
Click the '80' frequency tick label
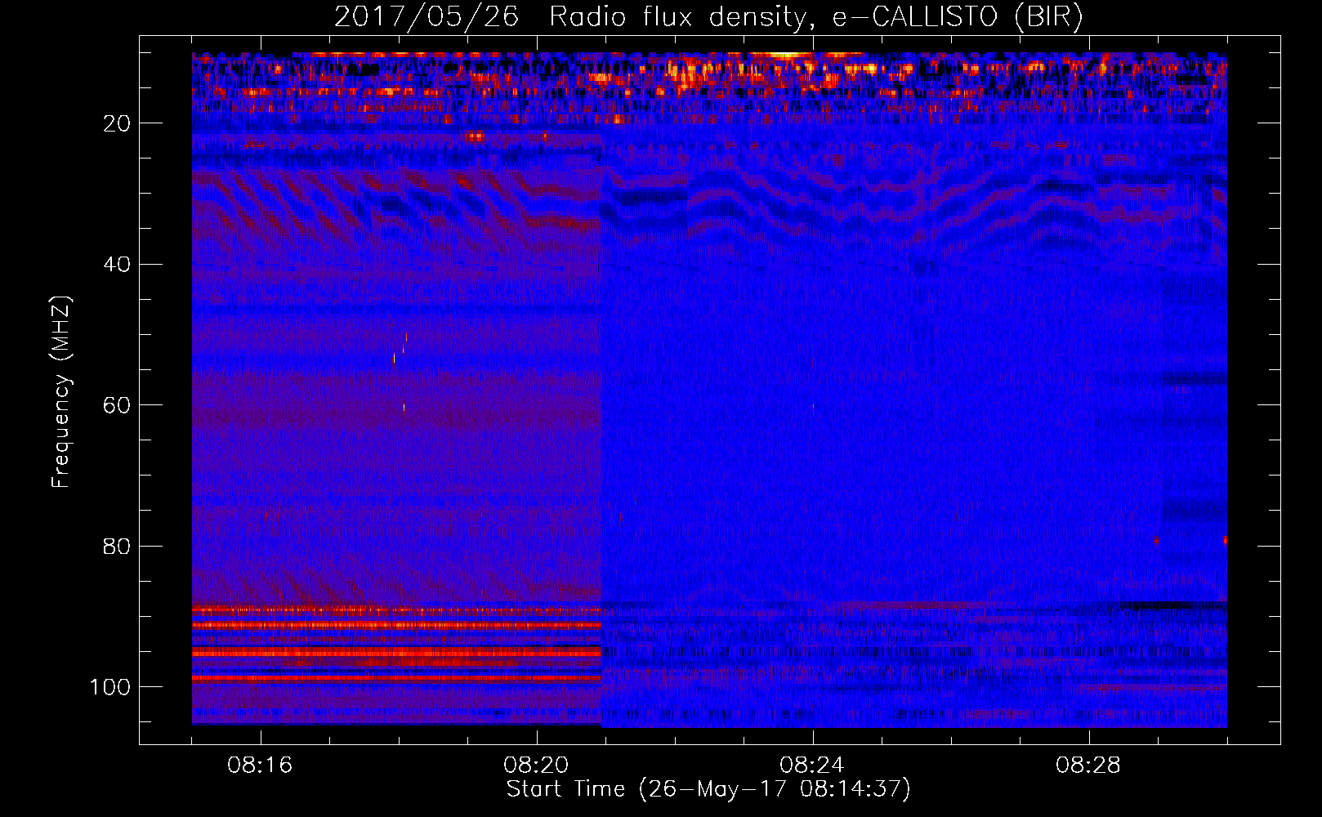(117, 547)
